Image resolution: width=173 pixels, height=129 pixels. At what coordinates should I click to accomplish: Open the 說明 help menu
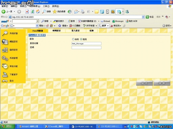click(55, 6)
